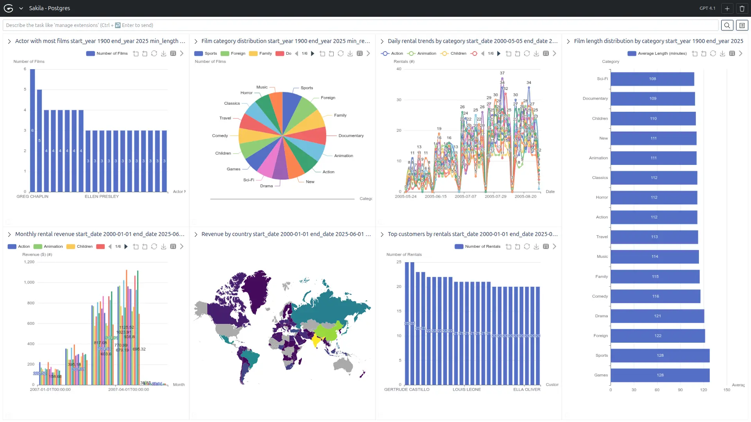Click the new tab plus icon
The height and width of the screenshot is (422, 751).
tap(727, 8)
